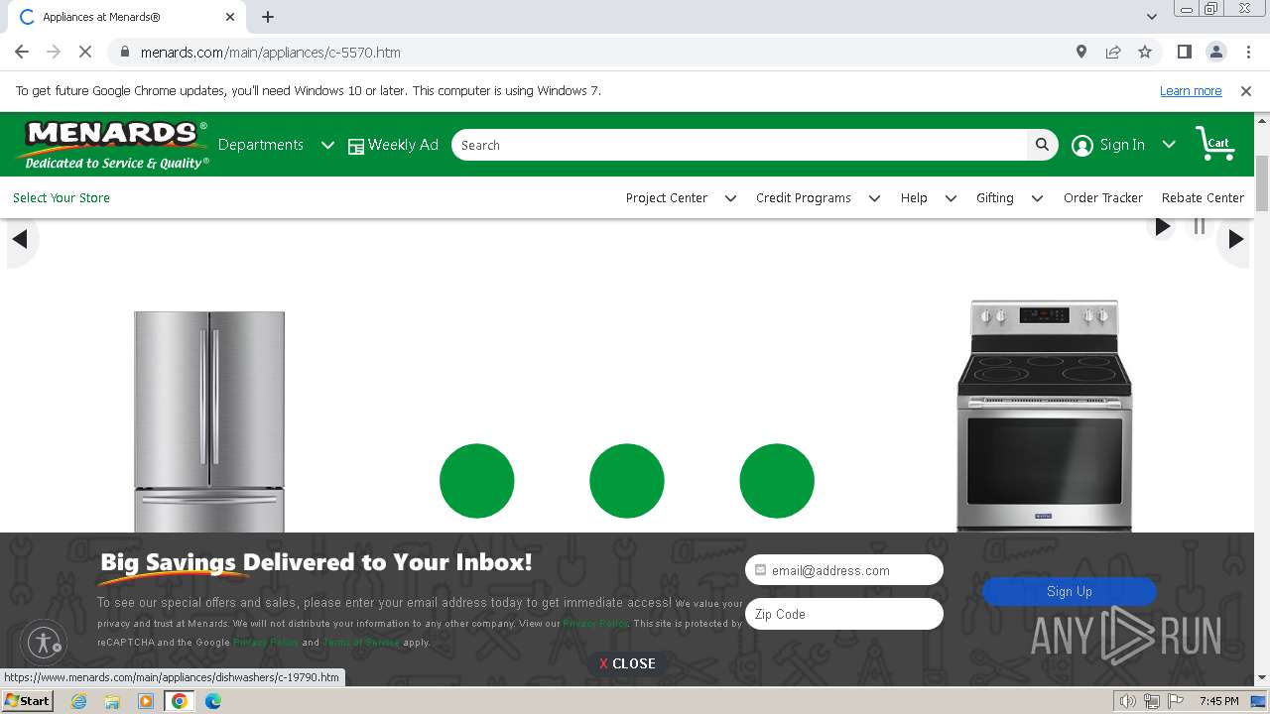The width and height of the screenshot is (1270, 714).
Task: Go to previous carousel slide
Action: (20, 238)
